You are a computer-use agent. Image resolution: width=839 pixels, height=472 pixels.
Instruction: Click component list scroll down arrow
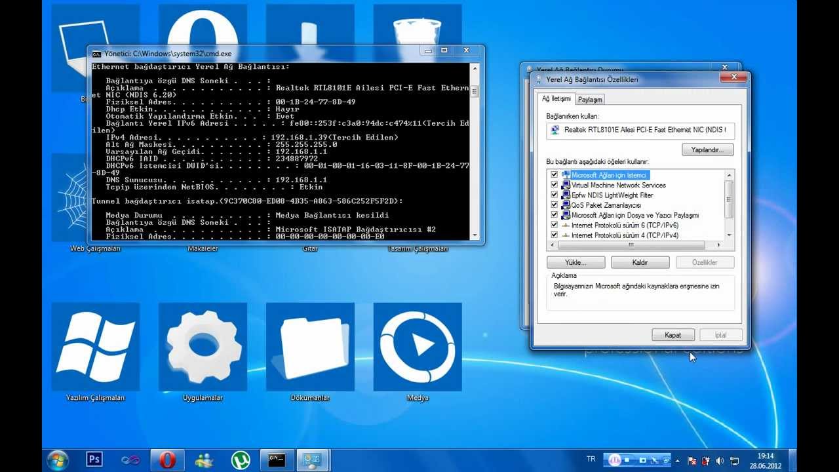(729, 235)
